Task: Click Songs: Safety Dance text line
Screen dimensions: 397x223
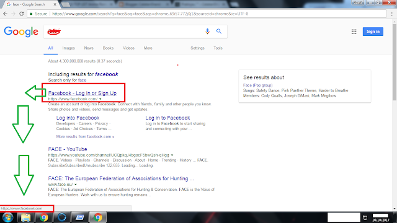Action: coord(296,90)
